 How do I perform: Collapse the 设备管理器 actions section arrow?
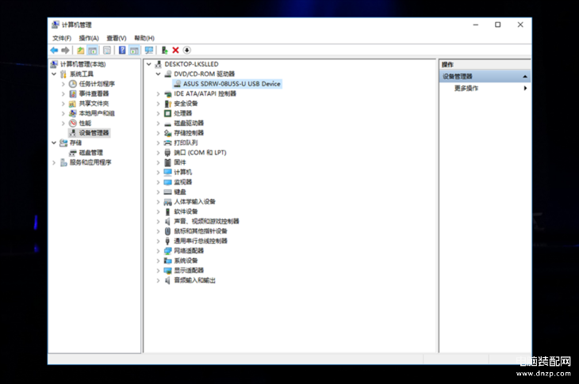525,77
